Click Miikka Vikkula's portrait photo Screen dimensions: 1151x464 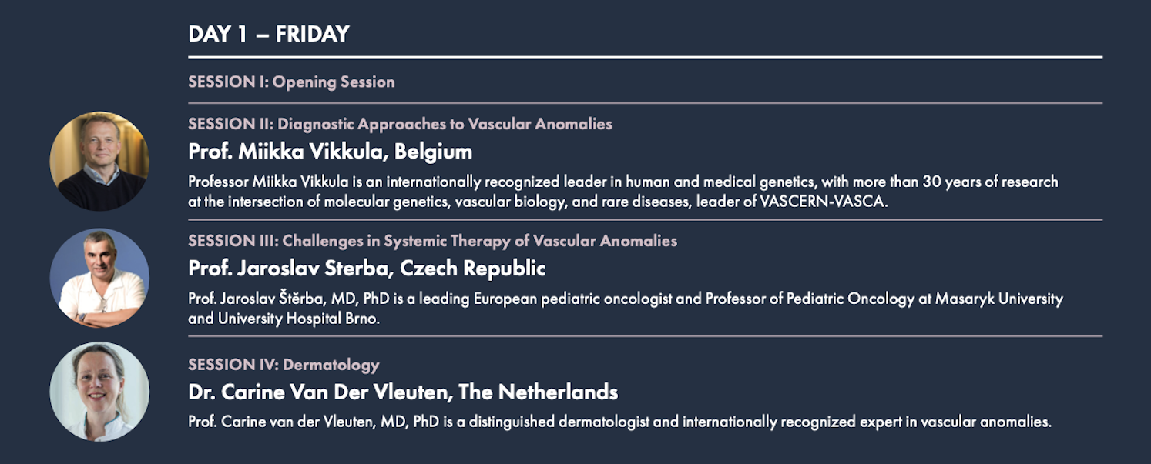tap(99, 161)
